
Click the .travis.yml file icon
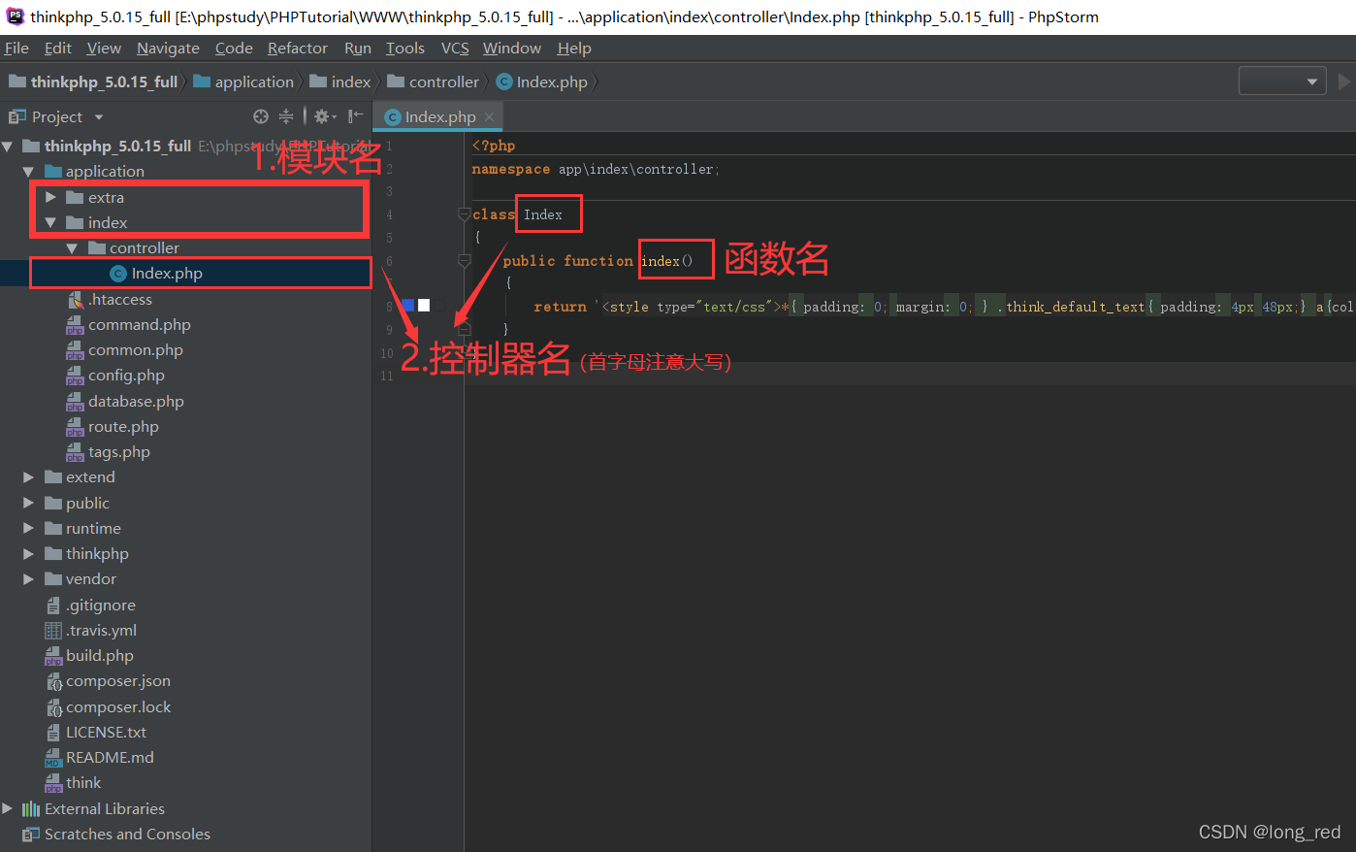click(53, 631)
